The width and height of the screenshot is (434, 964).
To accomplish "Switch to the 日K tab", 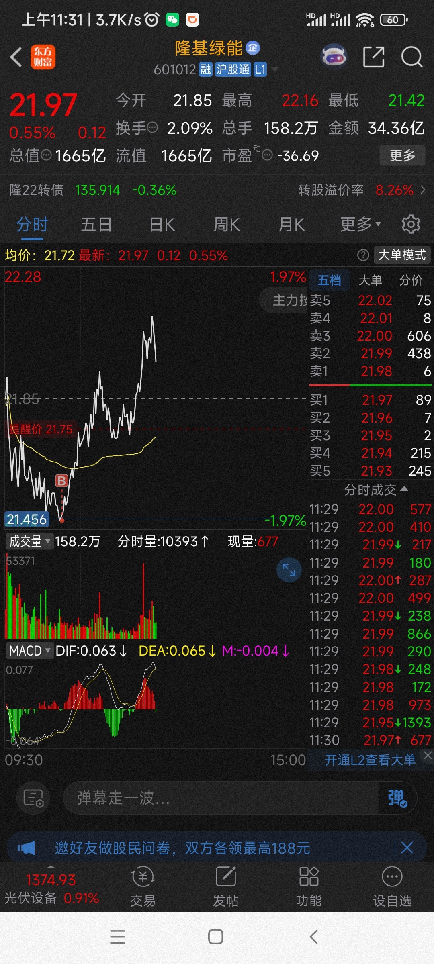I will [x=162, y=224].
